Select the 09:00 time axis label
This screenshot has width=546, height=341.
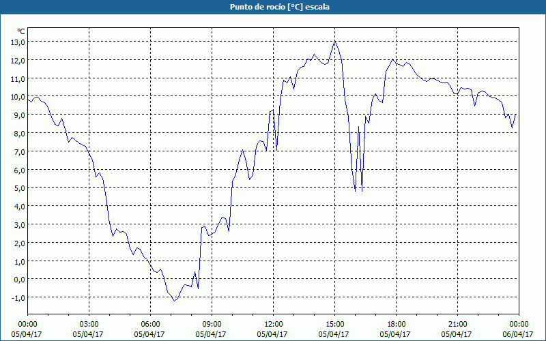(x=212, y=325)
